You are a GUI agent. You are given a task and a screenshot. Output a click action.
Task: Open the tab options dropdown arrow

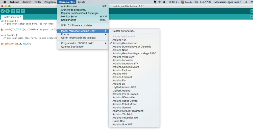251,17
